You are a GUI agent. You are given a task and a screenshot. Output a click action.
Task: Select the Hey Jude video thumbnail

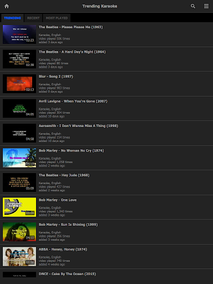(19, 182)
